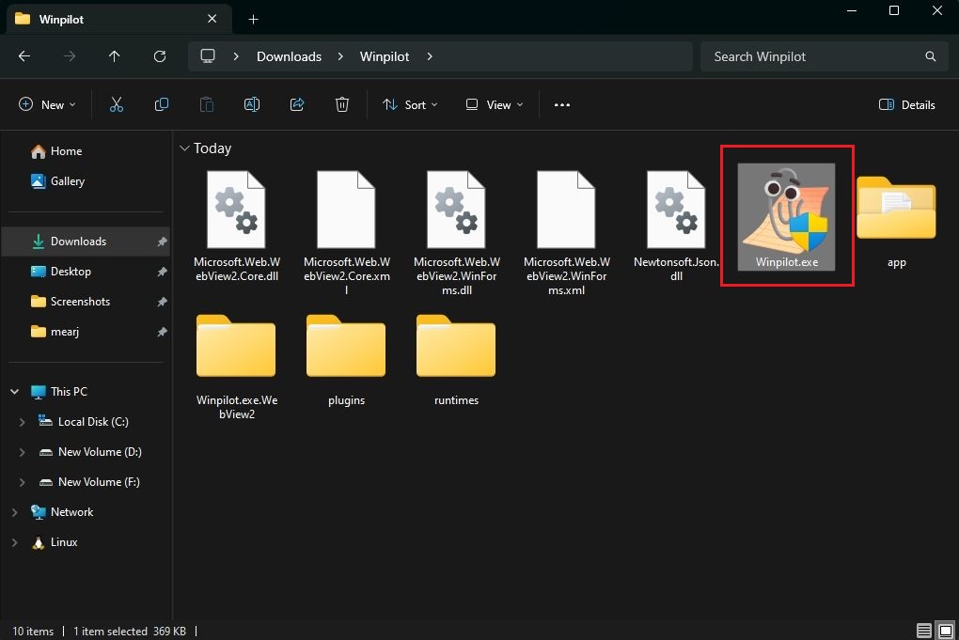The image size is (959, 640).
Task: Expand the Linux tree node
Action: pyautogui.click(x=15, y=542)
